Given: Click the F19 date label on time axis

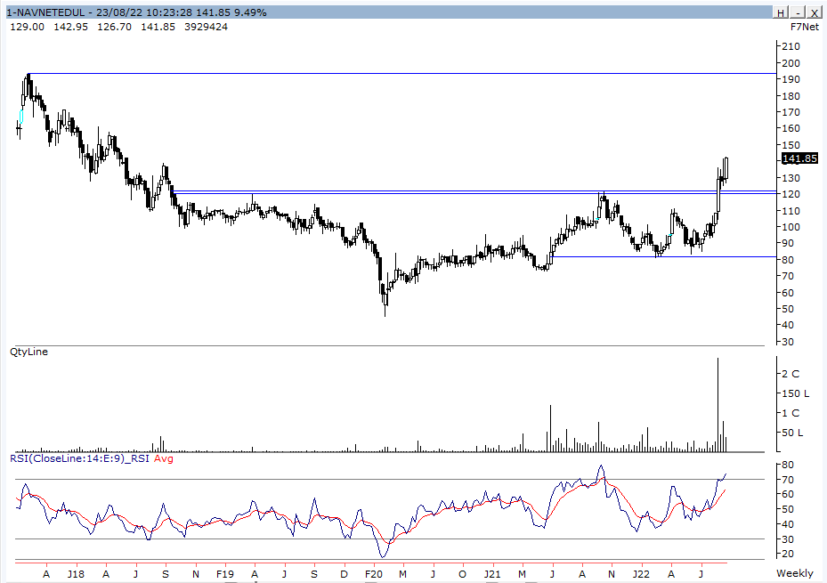Looking at the screenshot, I should [224, 574].
